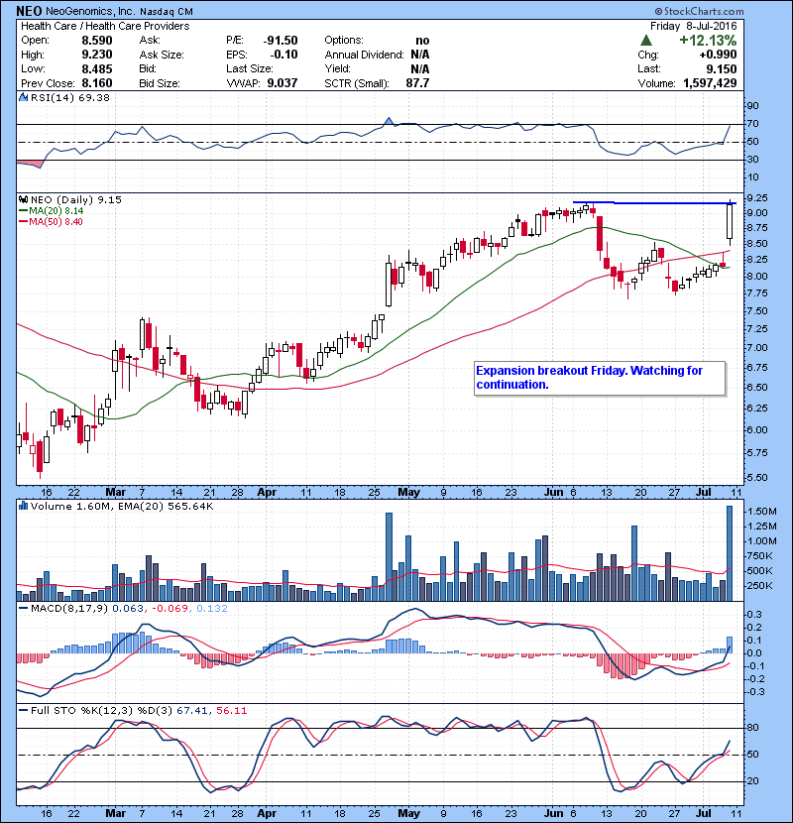
Task: Click the Last Size: label
Action: (250, 68)
